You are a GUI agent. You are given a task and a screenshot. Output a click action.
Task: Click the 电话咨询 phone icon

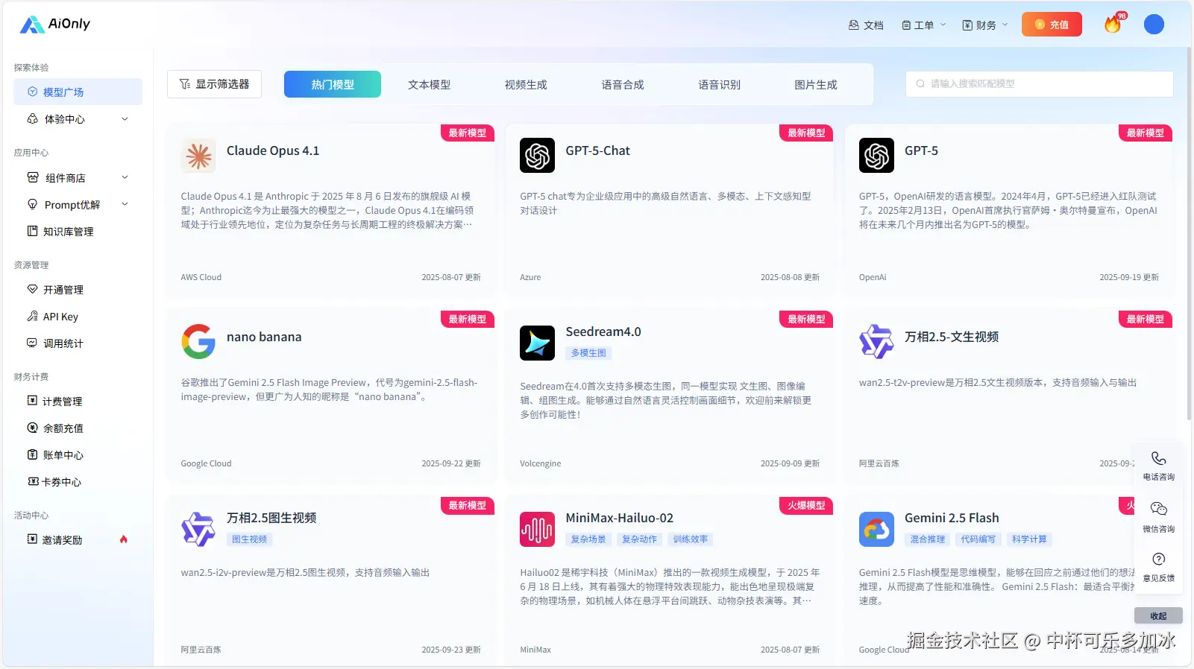pos(1158,459)
